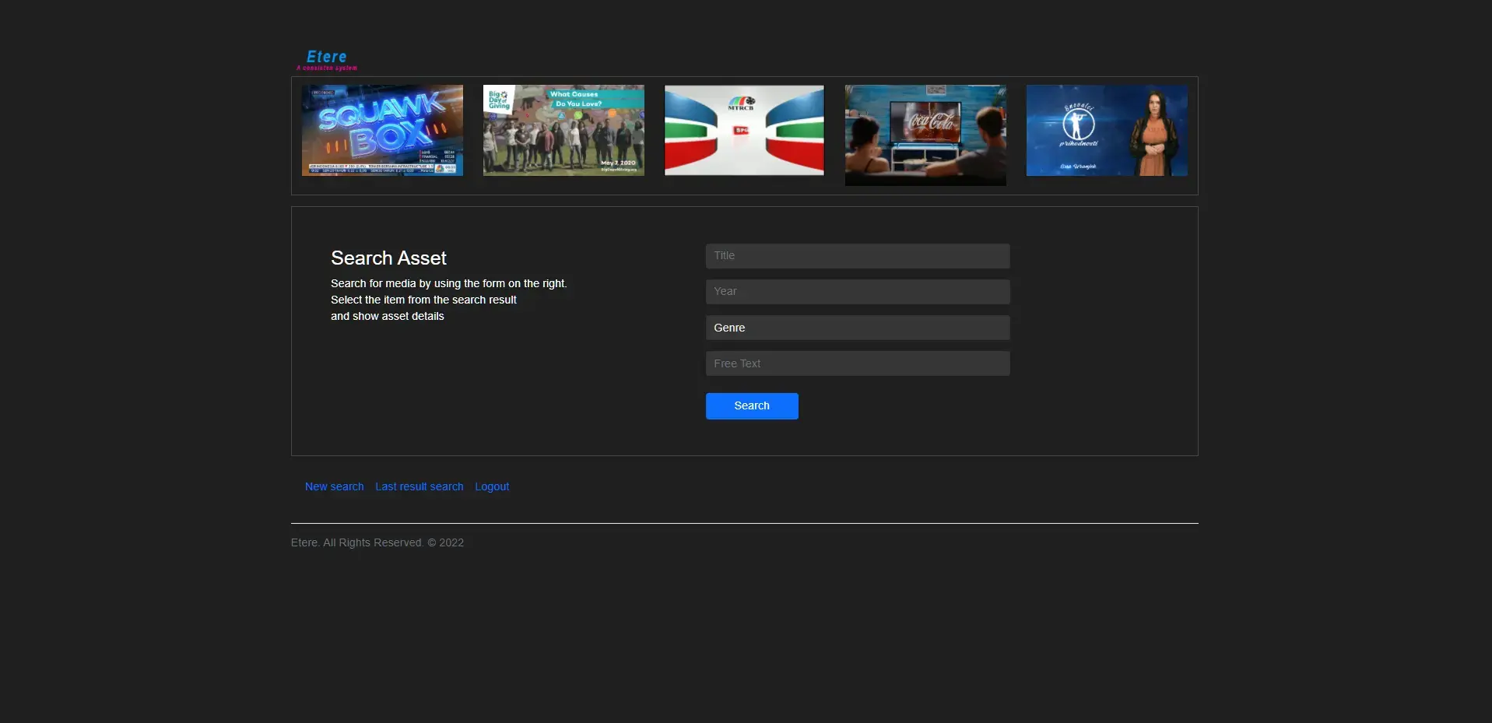Expand the Genre dropdown
Screen dimensions: 1492x723
pyautogui.click(x=857, y=328)
